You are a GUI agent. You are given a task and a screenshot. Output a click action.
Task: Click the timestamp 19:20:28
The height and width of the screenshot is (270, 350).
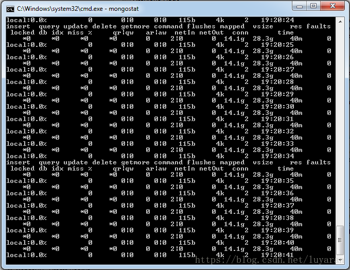[277, 82]
